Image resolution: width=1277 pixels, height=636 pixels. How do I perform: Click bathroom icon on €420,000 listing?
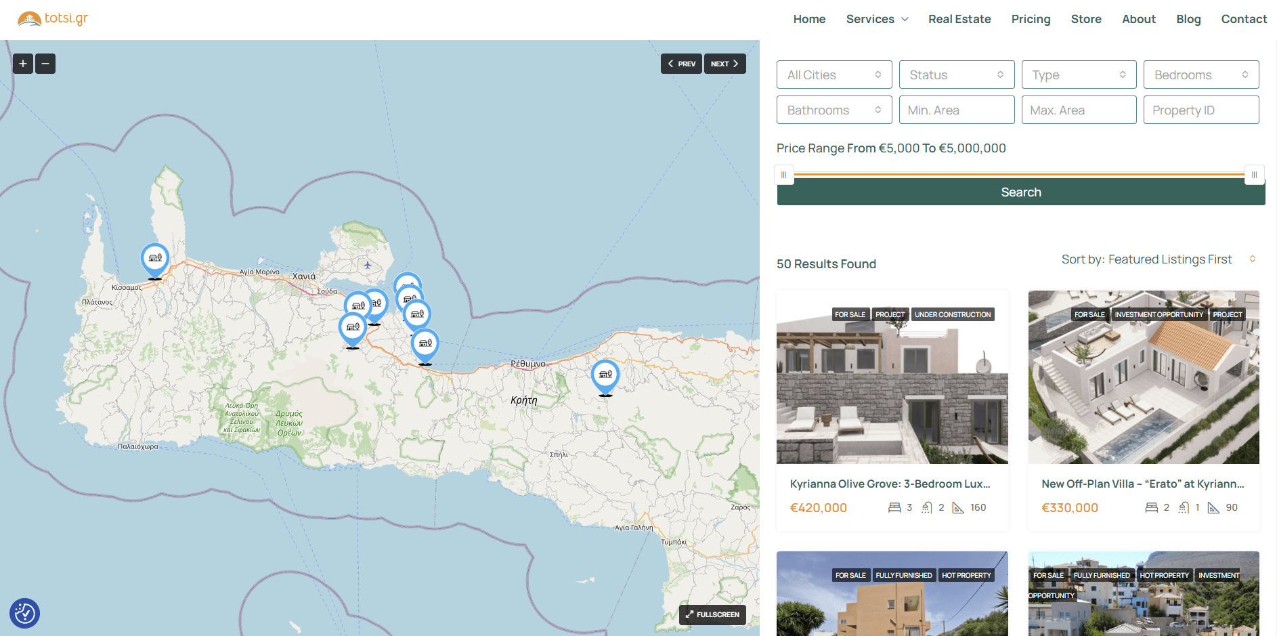[x=927, y=507]
